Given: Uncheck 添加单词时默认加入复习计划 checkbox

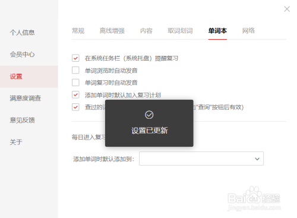Looking at the screenshot, I should point(75,94).
